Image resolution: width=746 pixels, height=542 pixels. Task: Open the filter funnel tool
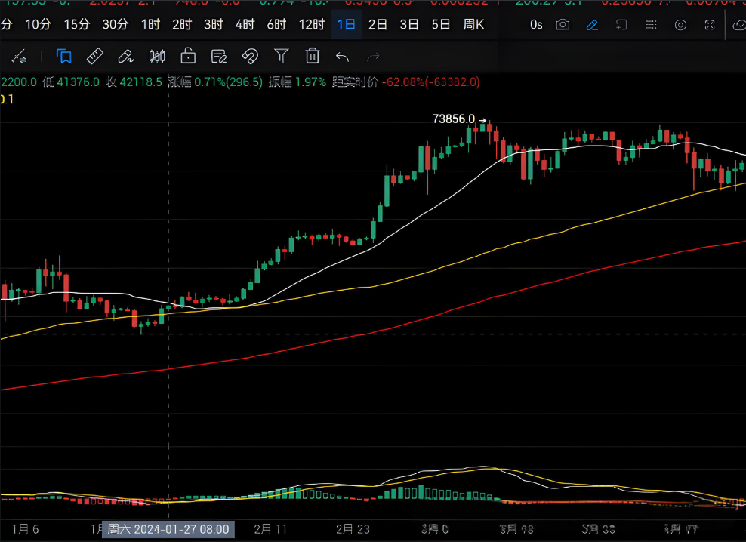[281, 56]
